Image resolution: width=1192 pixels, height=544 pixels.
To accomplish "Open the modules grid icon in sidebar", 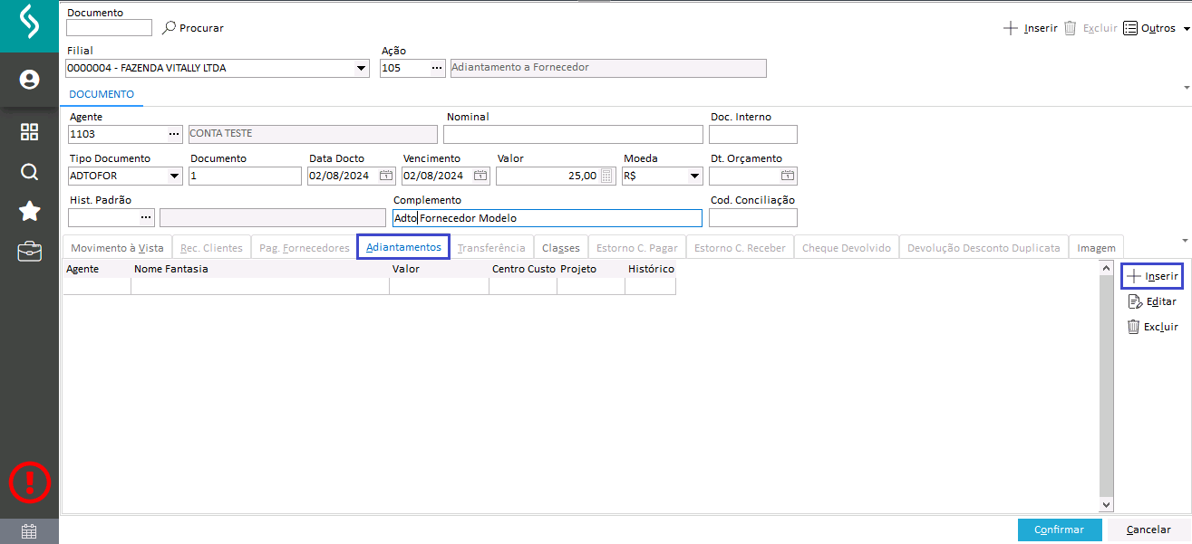I will click(29, 132).
